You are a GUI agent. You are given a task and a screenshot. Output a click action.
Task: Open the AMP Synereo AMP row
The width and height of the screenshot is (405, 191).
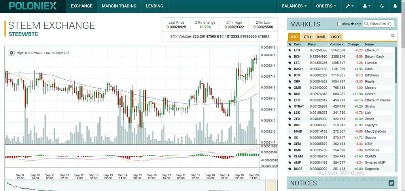click(x=341, y=163)
